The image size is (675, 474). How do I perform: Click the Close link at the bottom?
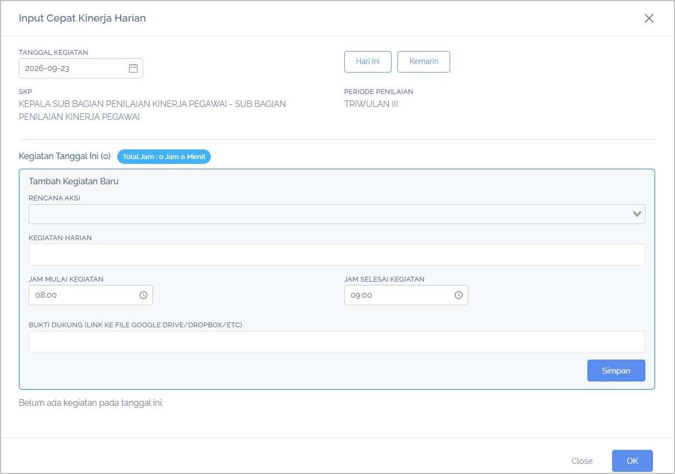[582, 461]
